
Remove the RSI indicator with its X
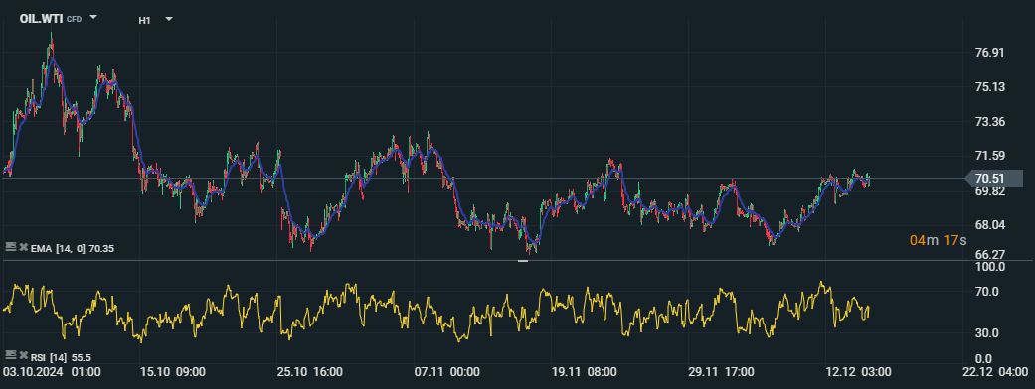click(23, 356)
